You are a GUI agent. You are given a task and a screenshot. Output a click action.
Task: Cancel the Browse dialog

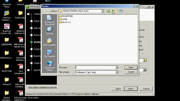[131, 72]
